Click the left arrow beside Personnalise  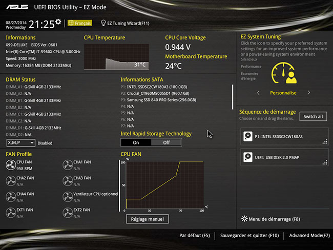258,93
